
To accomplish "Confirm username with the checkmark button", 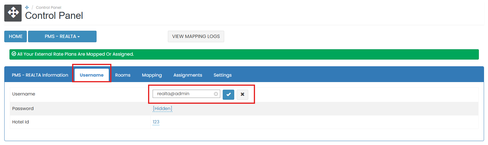I will 228,94.
